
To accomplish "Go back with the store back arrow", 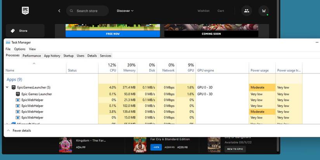I will (59, 11).
